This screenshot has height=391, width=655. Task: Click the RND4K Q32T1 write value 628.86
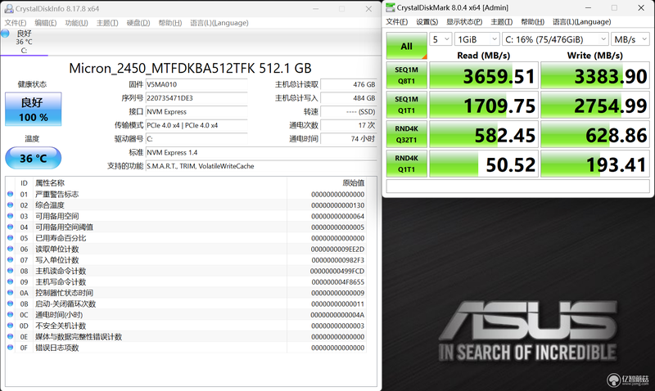coord(595,134)
